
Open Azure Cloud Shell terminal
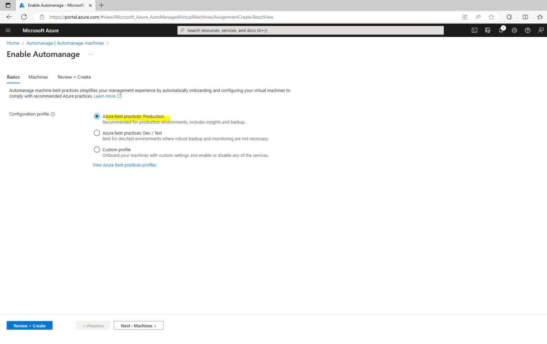[474, 30]
